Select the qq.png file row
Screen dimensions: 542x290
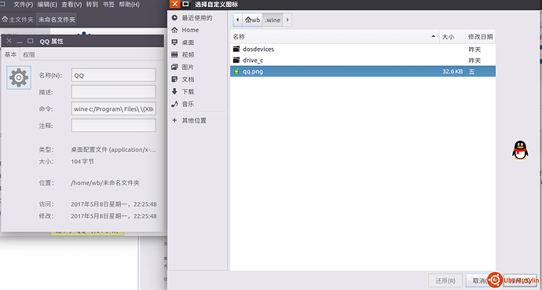tap(363, 72)
